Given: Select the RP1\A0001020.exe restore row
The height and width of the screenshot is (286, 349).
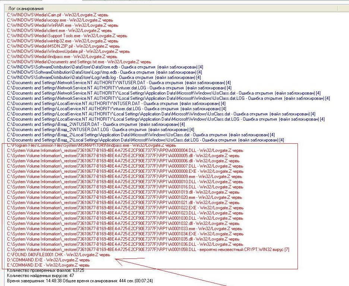Looking at the screenshot, I should (x=125, y=198).
